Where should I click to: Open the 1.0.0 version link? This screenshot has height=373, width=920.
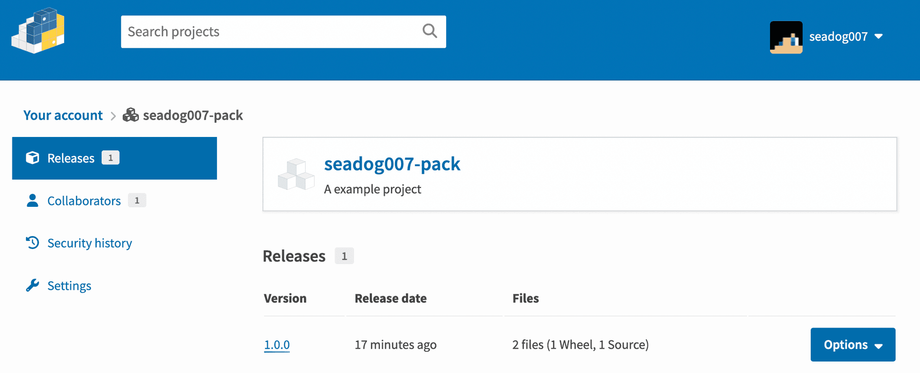[277, 345]
